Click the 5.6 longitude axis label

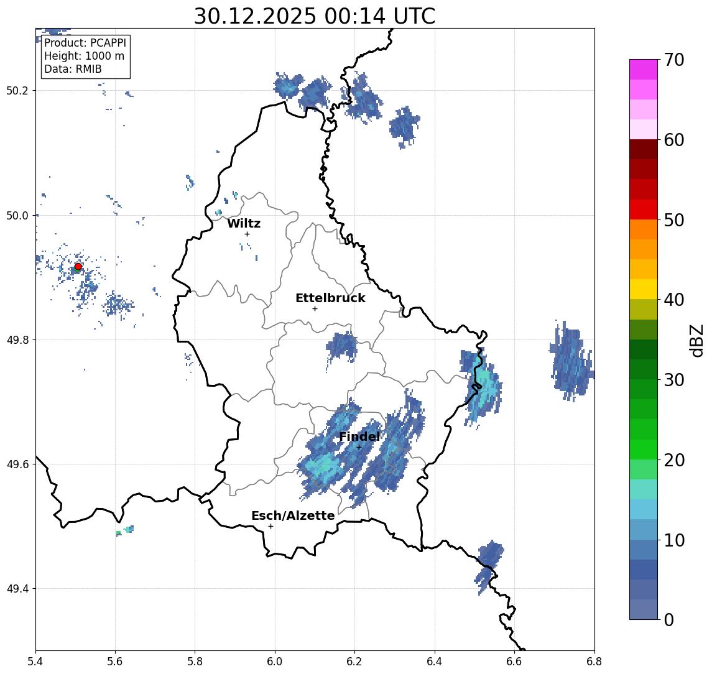(x=115, y=662)
